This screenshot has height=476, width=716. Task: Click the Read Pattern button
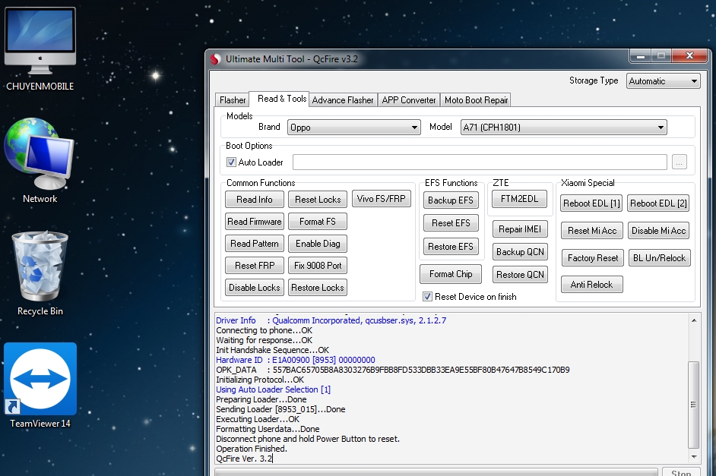point(255,244)
